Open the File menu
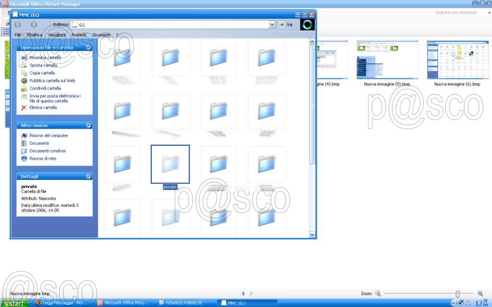The height and width of the screenshot is (307, 492). pos(18,35)
